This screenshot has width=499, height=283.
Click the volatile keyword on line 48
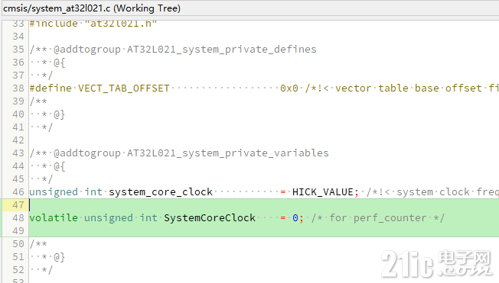click(x=54, y=218)
